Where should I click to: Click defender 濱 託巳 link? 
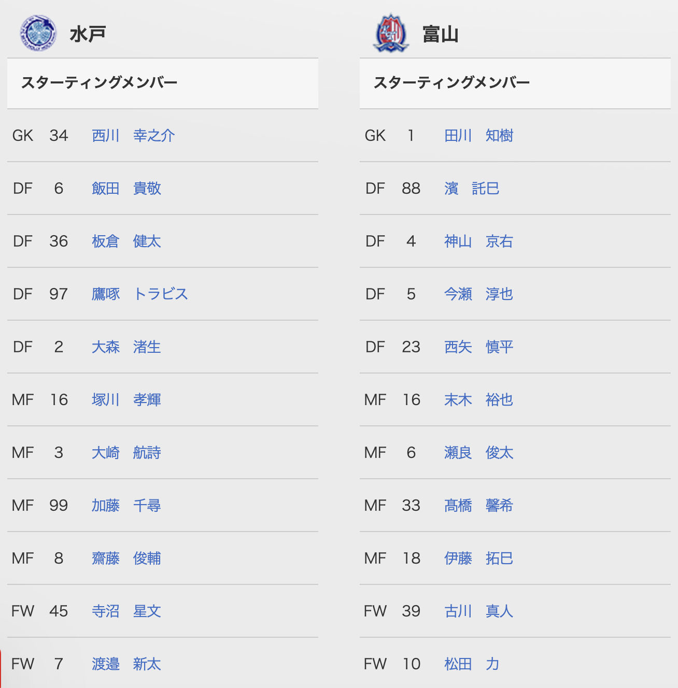[x=472, y=189]
